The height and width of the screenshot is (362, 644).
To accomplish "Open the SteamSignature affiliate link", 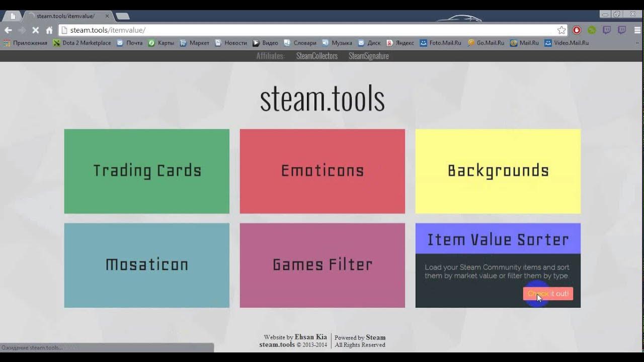I will (369, 56).
